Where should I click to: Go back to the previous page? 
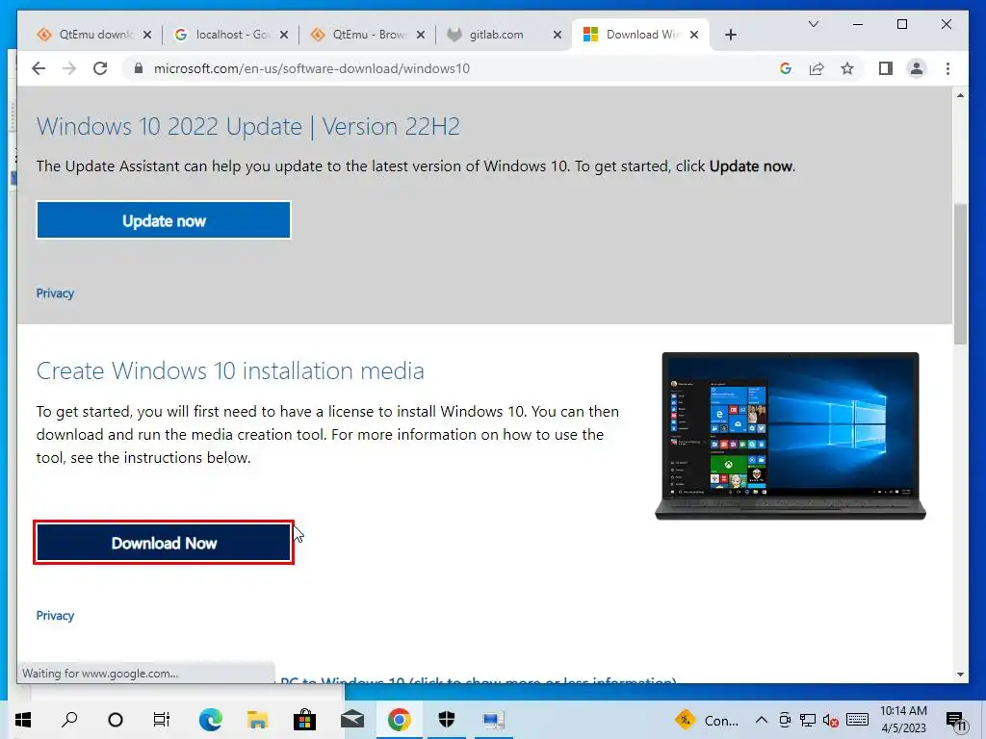pyautogui.click(x=39, y=68)
